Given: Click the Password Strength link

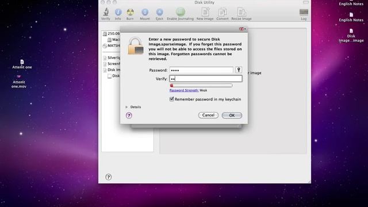Looking at the screenshot, I should coord(184,90).
